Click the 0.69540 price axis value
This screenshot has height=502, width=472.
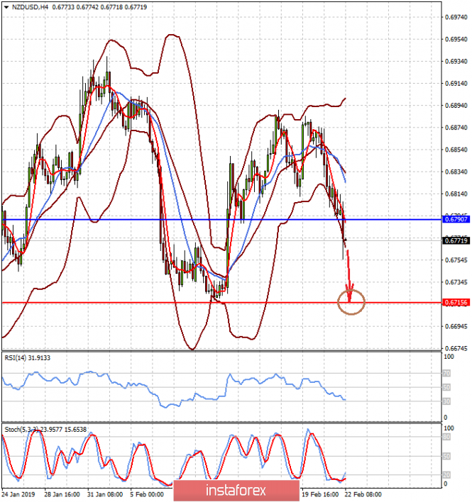456,40
